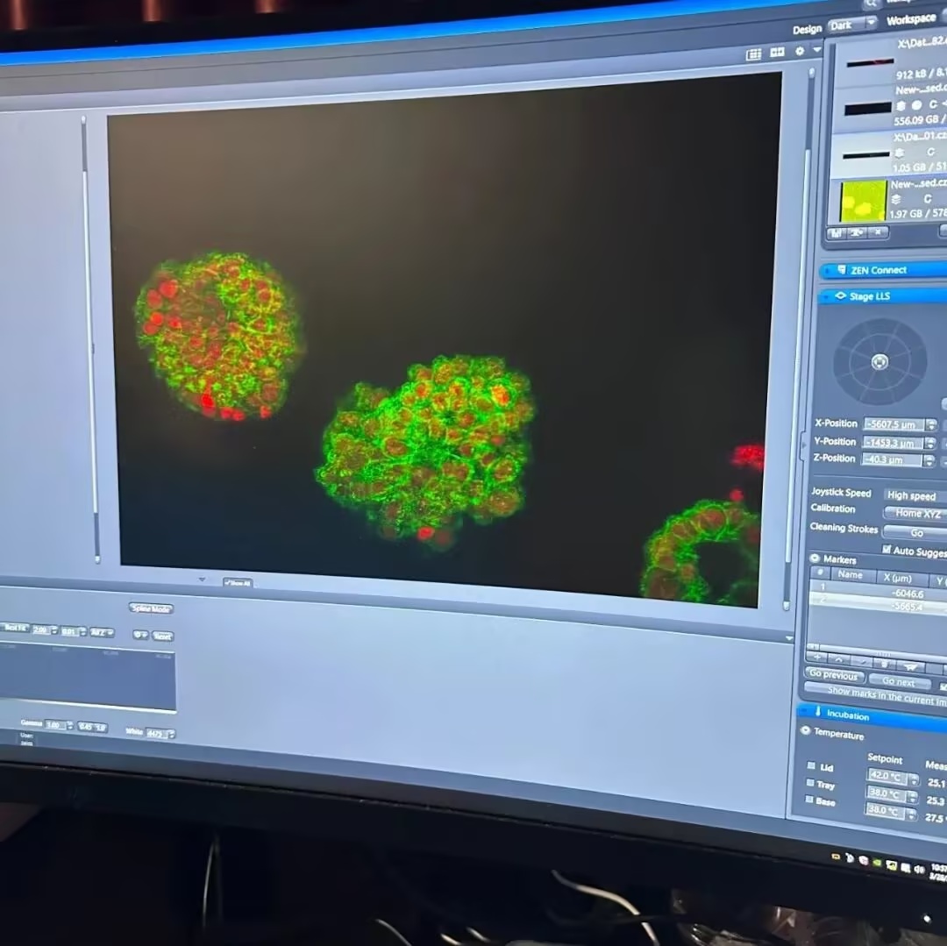Edit Lid setpoint field 42.0 °C
Screen dimensions: 947x946
click(886, 776)
